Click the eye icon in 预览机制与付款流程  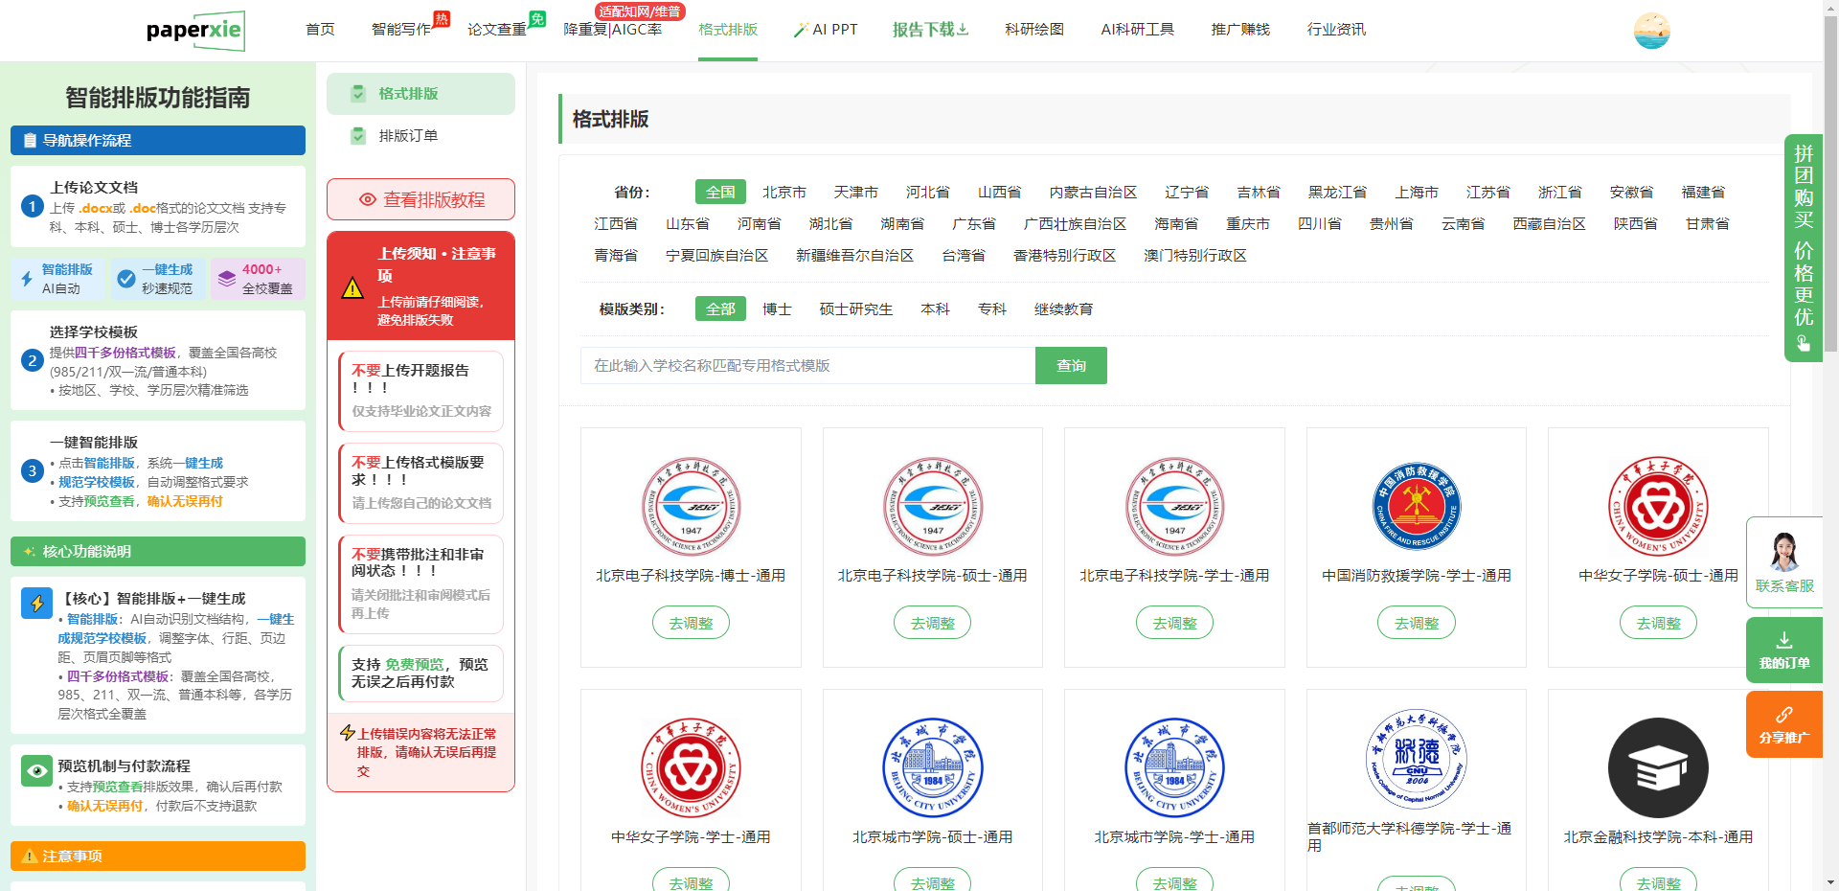click(x=36, y=770)
